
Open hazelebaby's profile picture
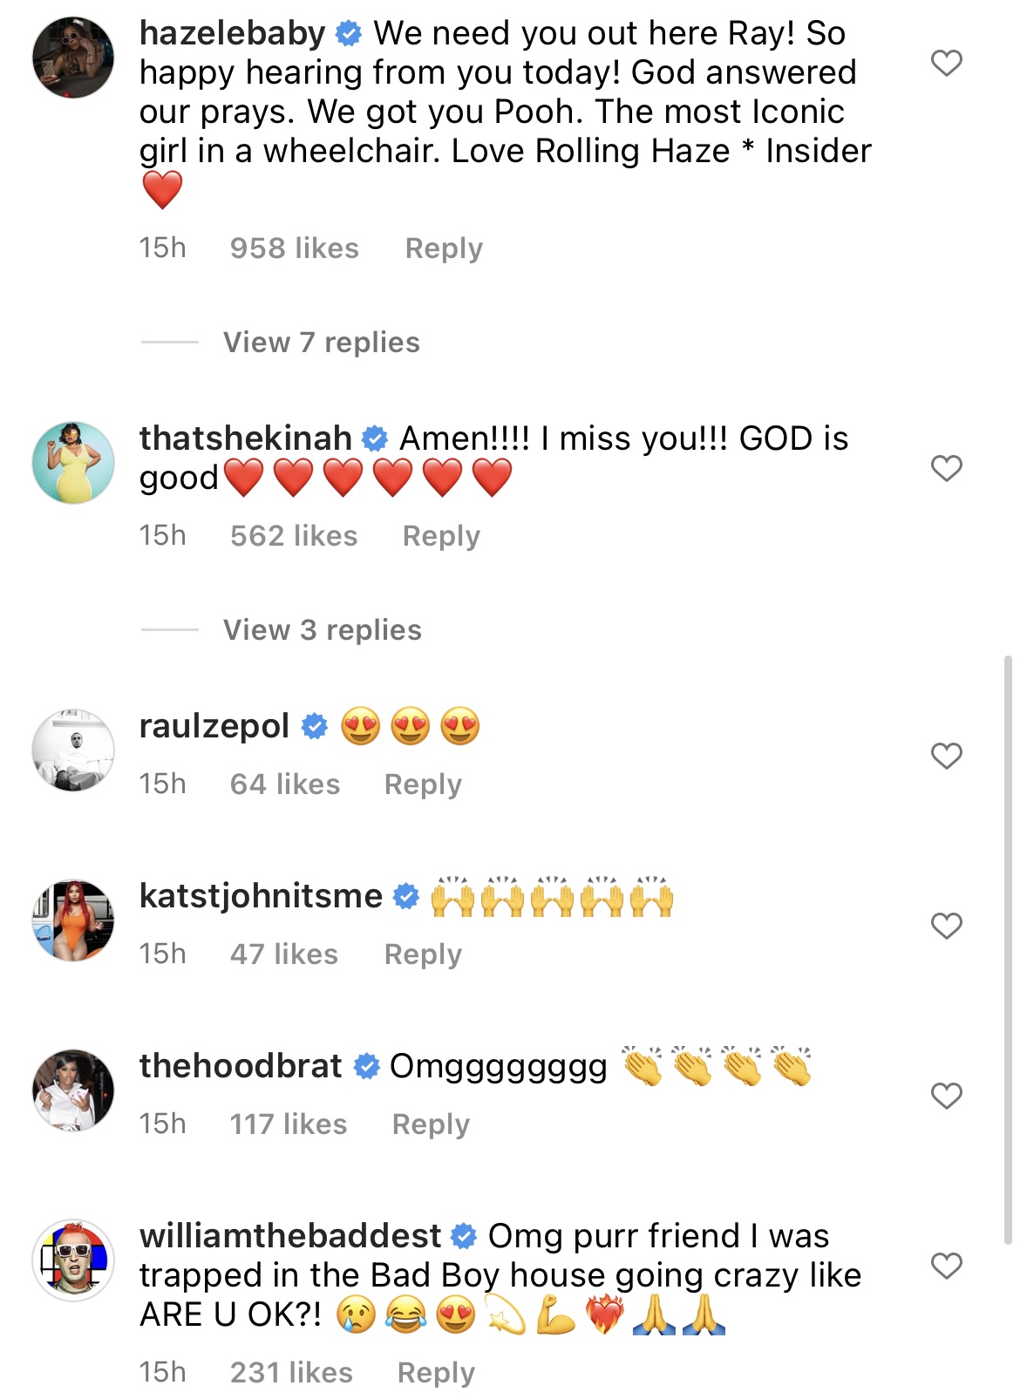(x=73, y=58)
